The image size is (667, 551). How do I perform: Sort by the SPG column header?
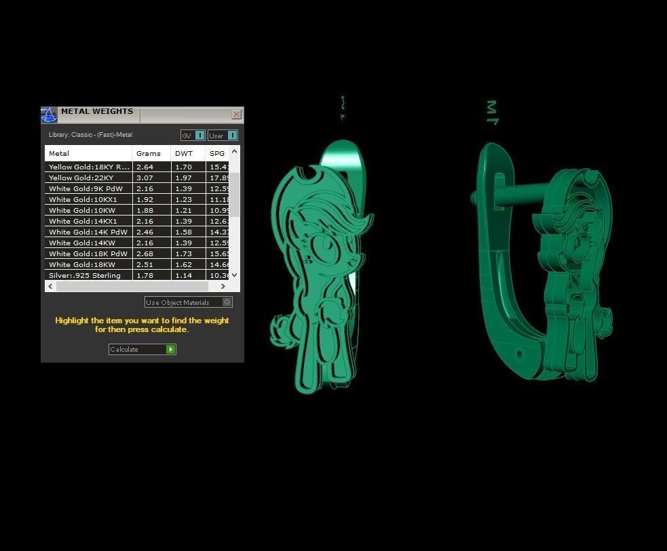pos(217,153)
